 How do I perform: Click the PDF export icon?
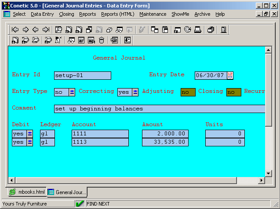coord(114,40)
